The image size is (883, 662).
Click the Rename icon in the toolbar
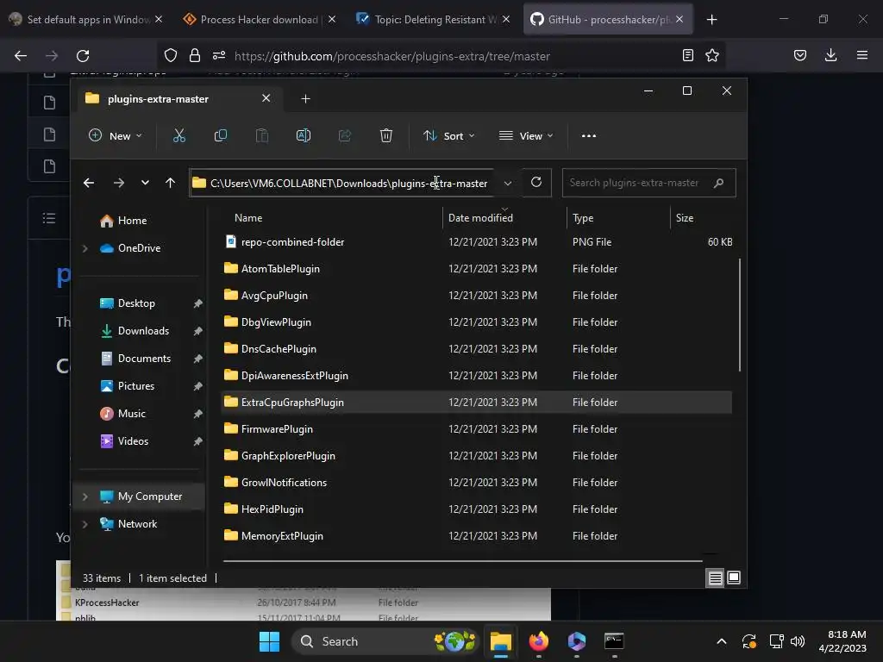click(304, 135)
